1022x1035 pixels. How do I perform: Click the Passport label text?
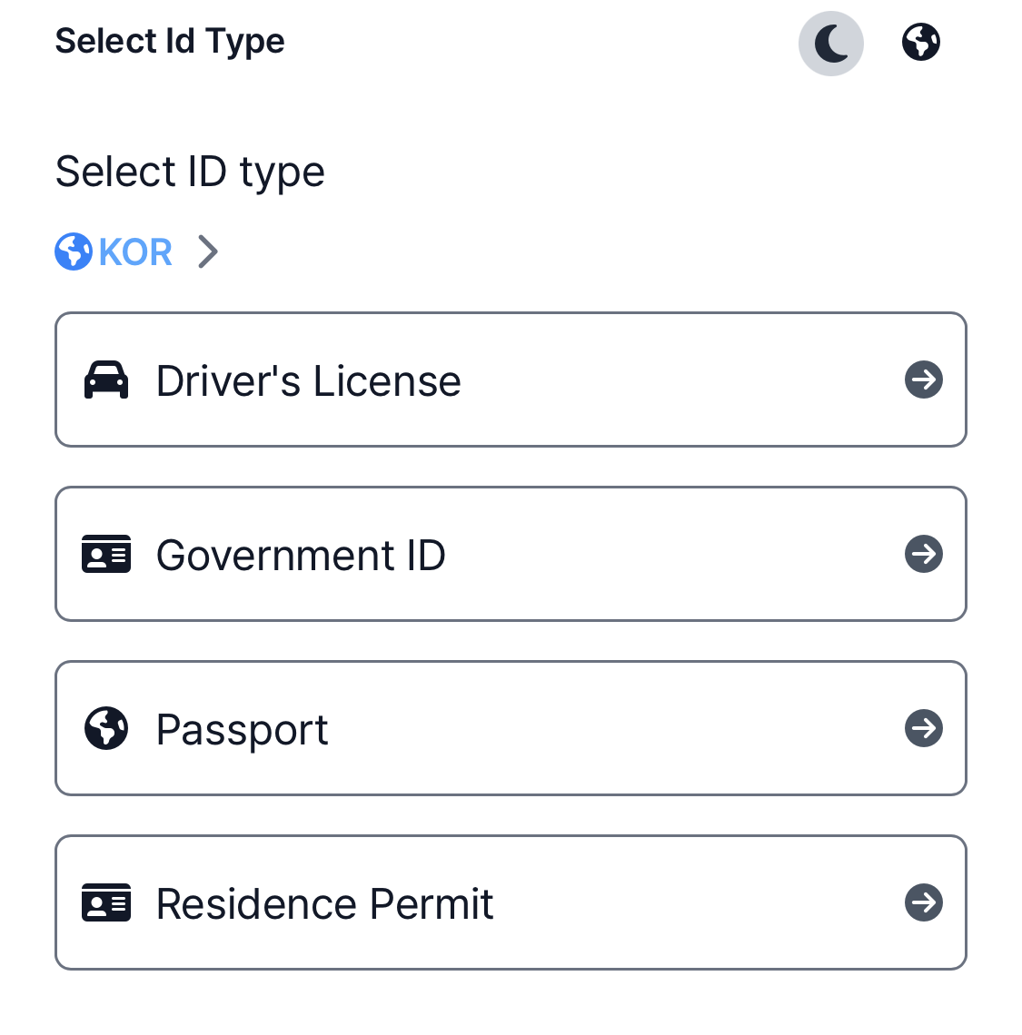pyautogui.click(x=242, y=729)
